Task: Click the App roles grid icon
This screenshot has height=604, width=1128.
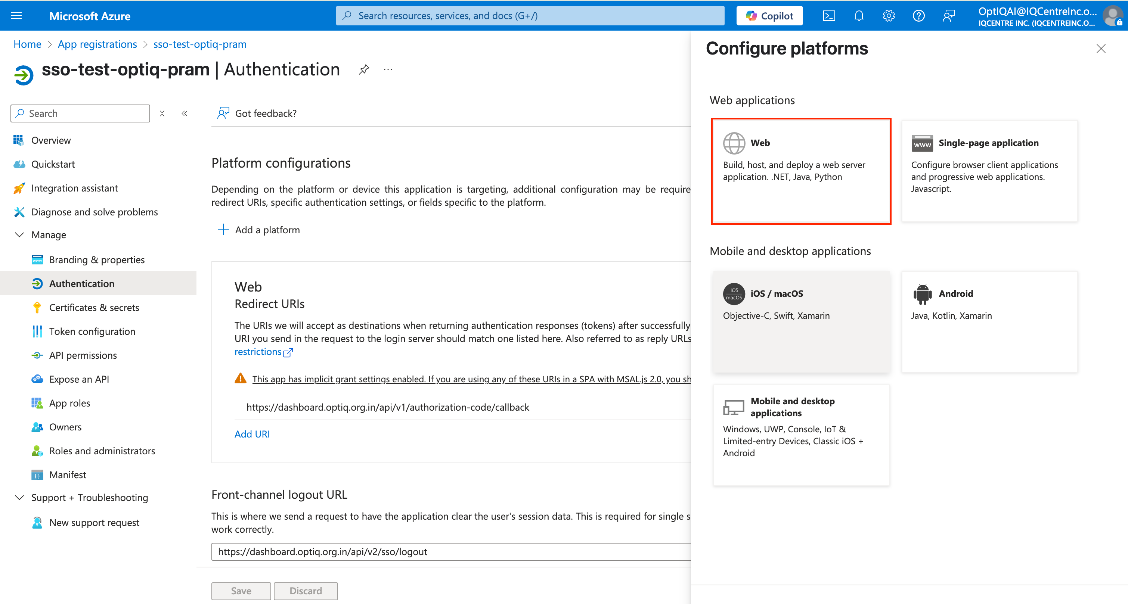Action: tap(37, 403)
